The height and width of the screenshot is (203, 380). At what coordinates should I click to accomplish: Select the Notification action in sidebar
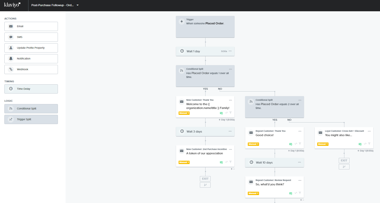(31, 59)
